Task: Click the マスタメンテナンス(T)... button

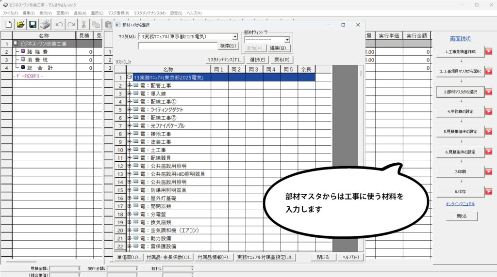Action: click(x=225, y=60)
